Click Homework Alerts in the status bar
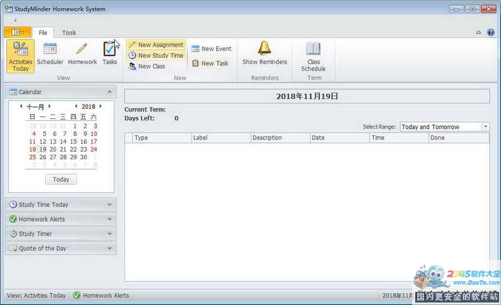Viewport: 501px width, 305px height. pos(106,296)
